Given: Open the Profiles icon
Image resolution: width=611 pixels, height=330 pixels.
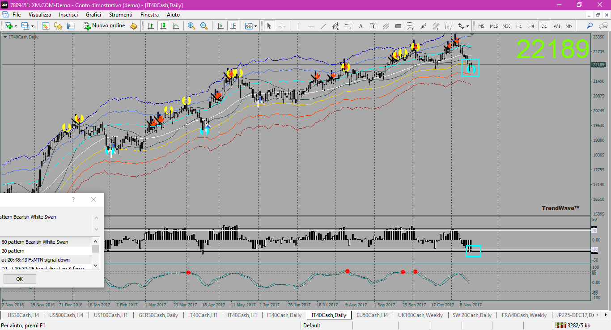Looking at the screenshot, I should 25,26.
